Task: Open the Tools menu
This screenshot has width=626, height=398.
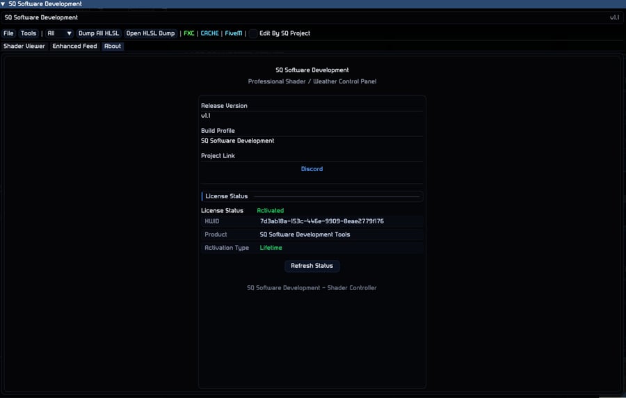Action: point(29,33)
